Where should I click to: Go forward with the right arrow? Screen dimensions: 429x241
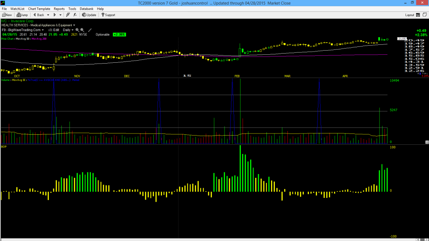(54, 15)
